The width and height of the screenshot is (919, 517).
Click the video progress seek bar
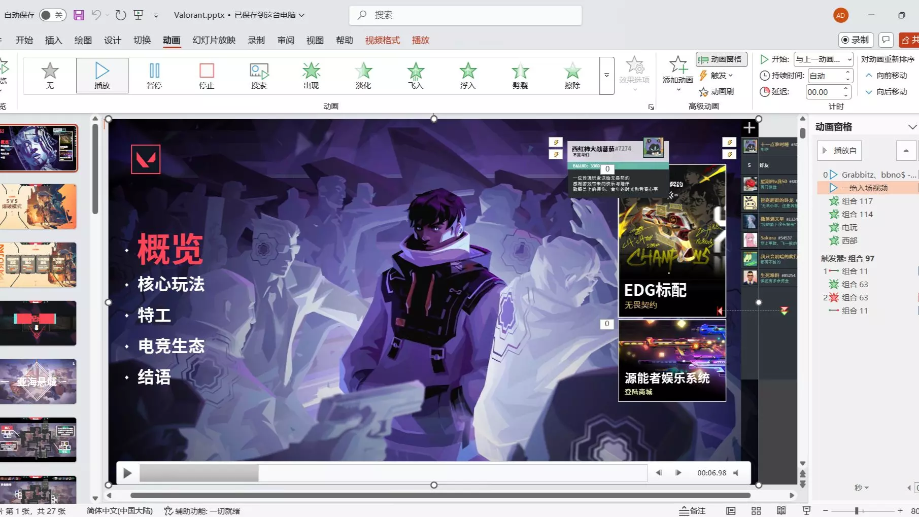393,473
